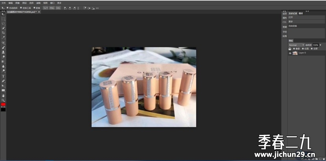
Task: Select the Blur drop tool
Action: click(3, 66)
